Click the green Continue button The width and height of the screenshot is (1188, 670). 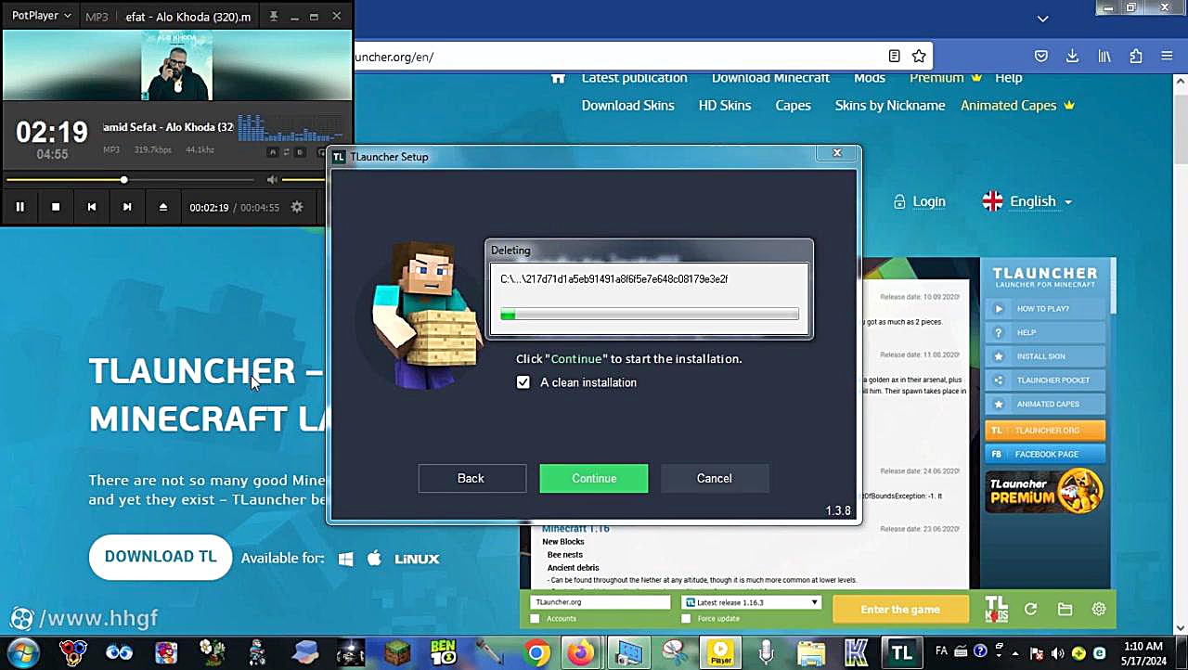click(594, 478)
